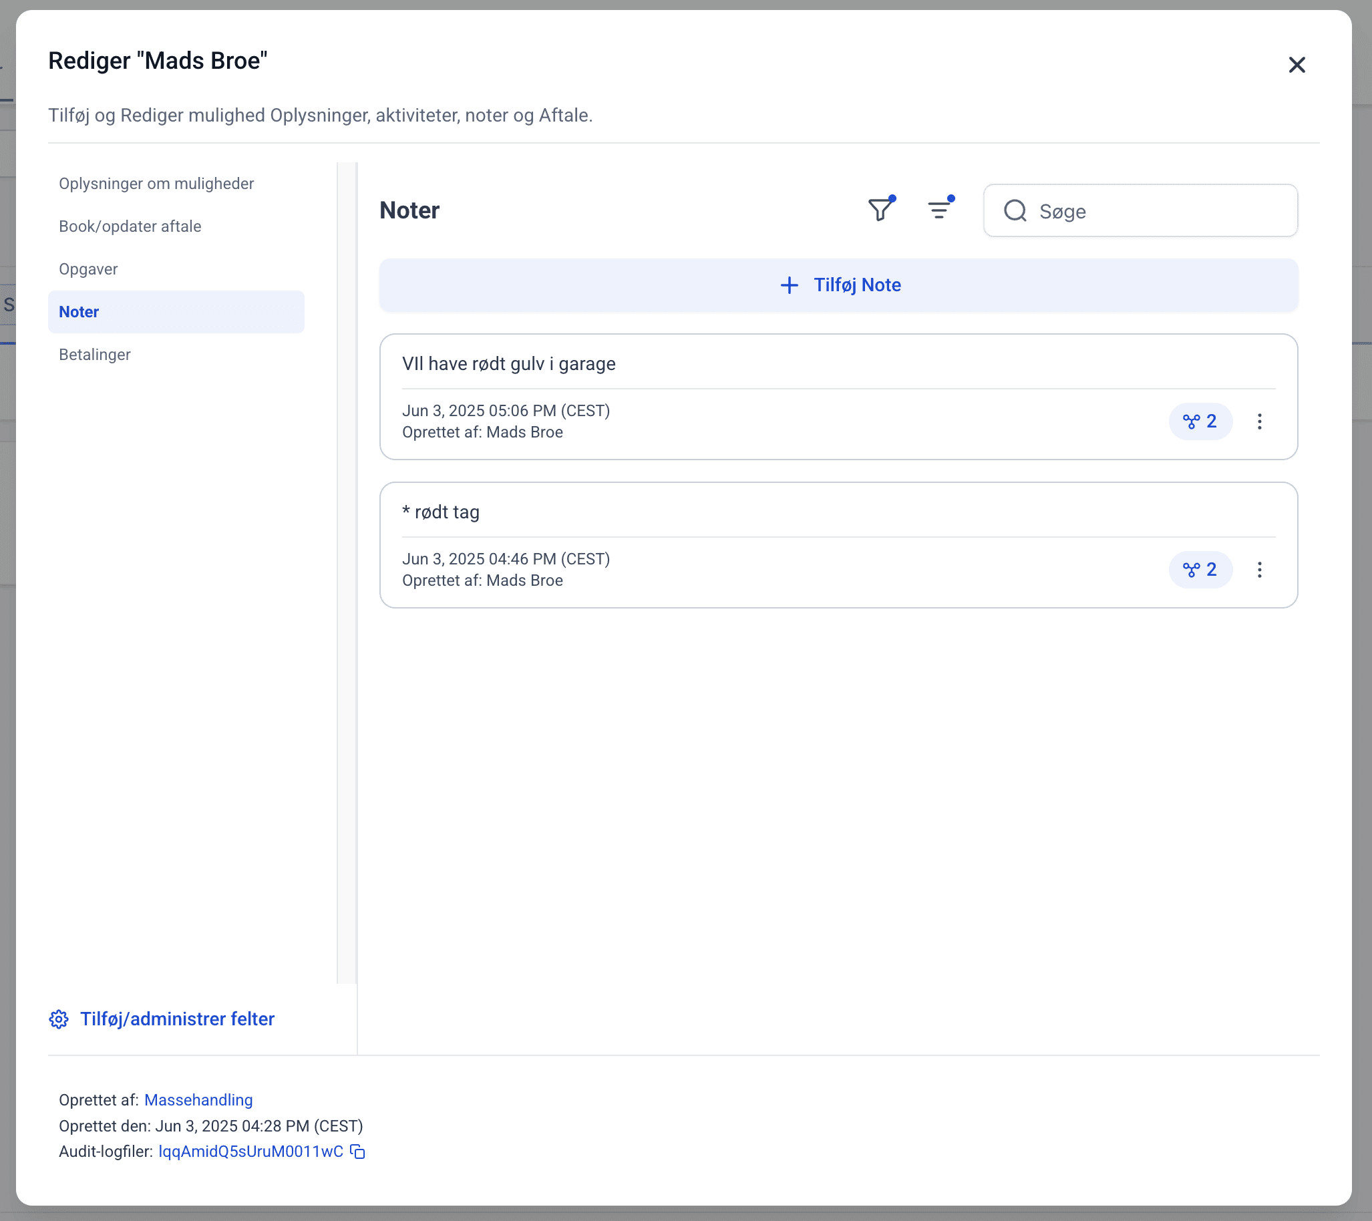Click 'Oprettet af: Mads Broe' under 'rødt tag' note
Screen dimensions: 1372x1221
click(x=482, y=580)
